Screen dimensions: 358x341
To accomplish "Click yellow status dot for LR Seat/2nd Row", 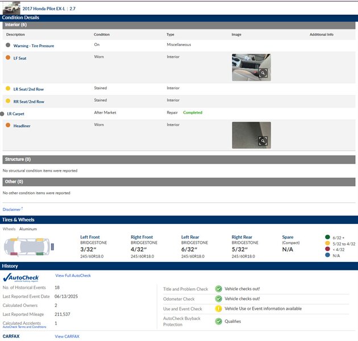I will (8, 89).
